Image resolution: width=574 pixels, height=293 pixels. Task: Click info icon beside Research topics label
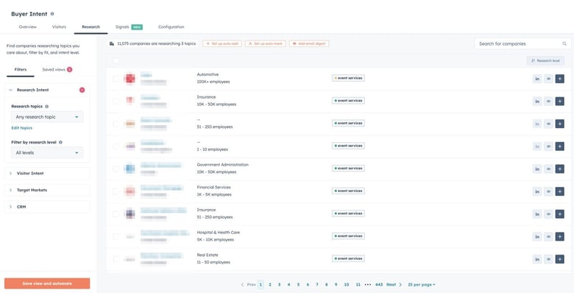pyautogui.click(x=47, y=107)
